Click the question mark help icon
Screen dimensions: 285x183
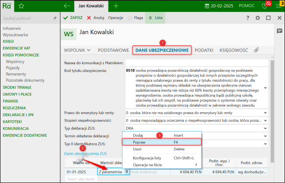pyautogui.click(x=248, y=18)
